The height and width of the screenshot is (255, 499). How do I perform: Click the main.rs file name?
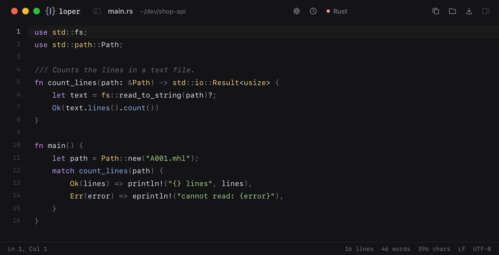tap(120, 11)
